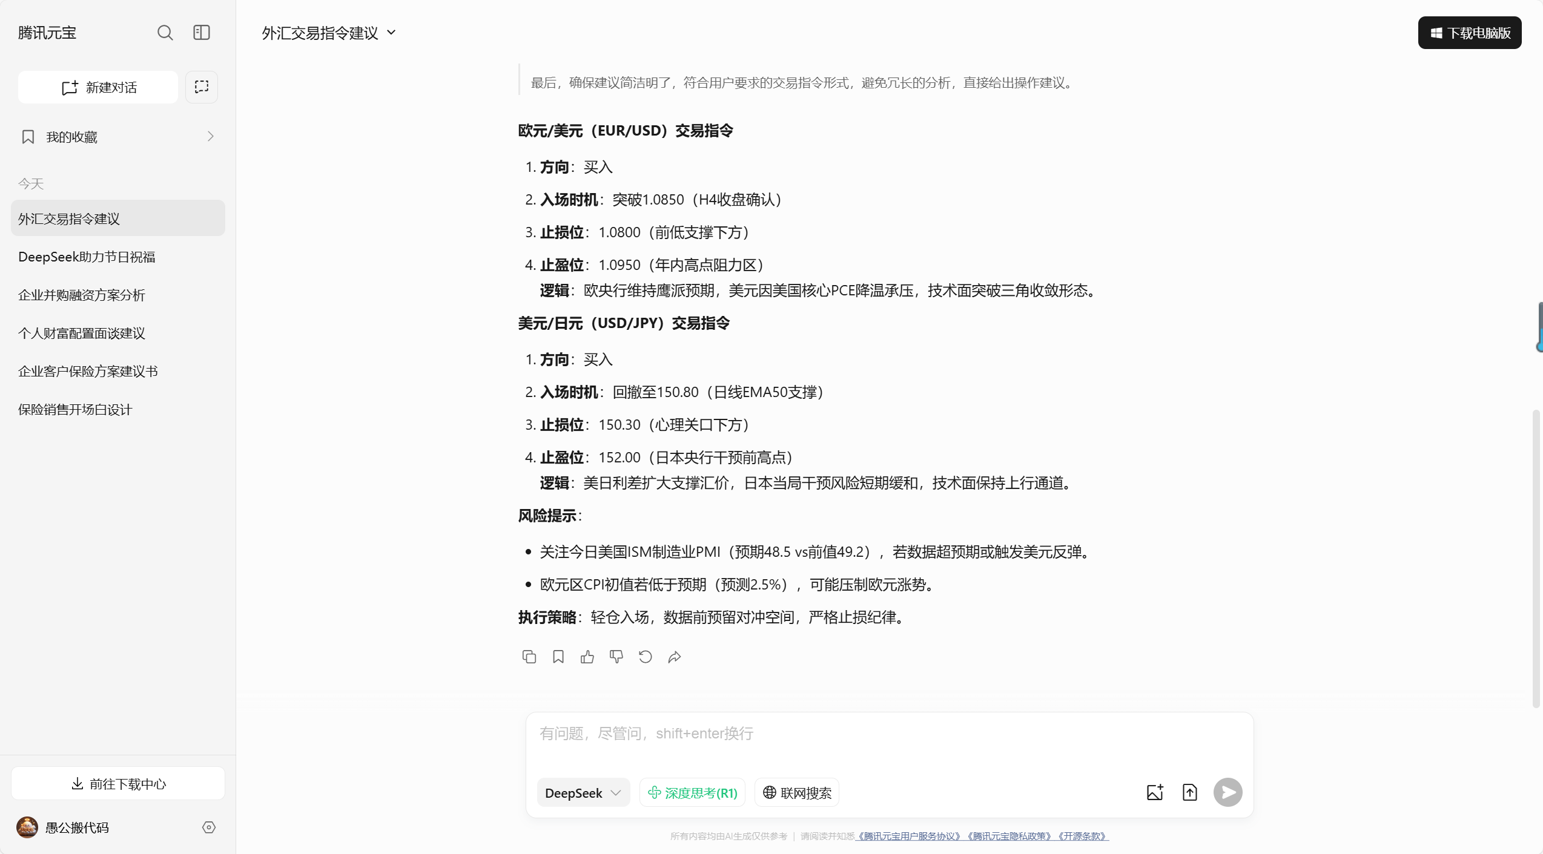Screen dimensions: 1543x854
Task: Regenerate the answer with the refresh icon
Action: point(645,657)
